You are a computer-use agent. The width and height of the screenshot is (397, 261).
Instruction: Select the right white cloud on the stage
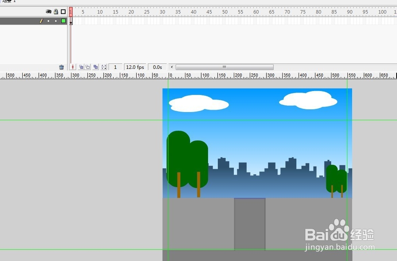(308, 100)
